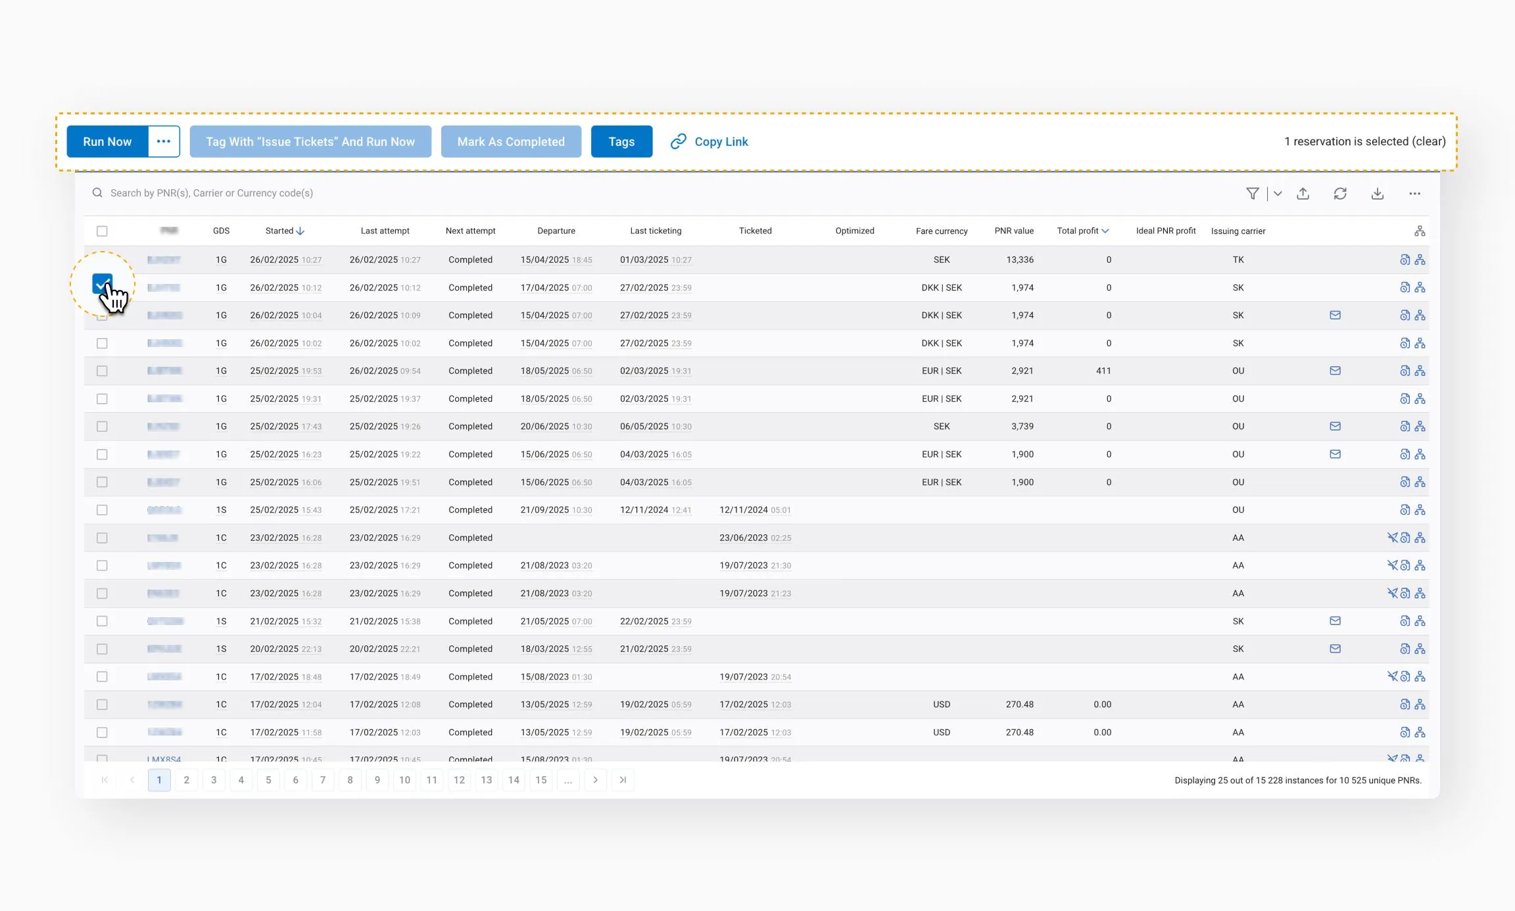Expand the filter options chevron
1515x911 pixels.
point(1278,193)
